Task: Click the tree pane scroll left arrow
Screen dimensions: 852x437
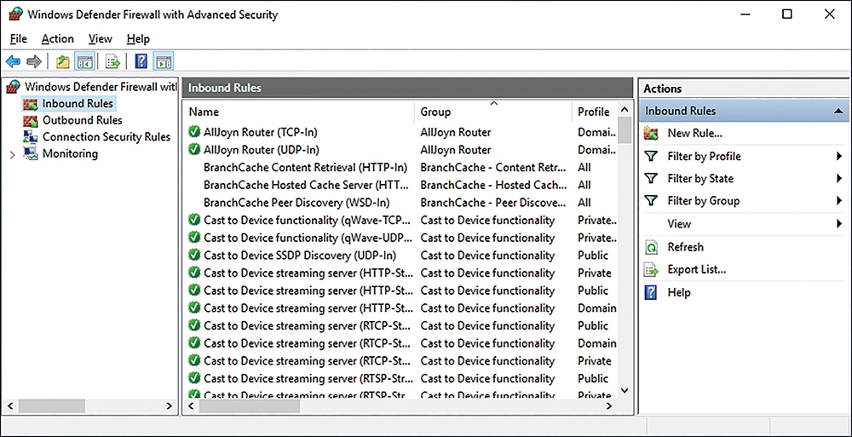Action: tap(10, 406)
